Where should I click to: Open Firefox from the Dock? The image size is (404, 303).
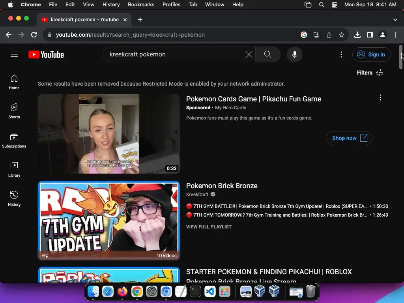coord(122,292)
